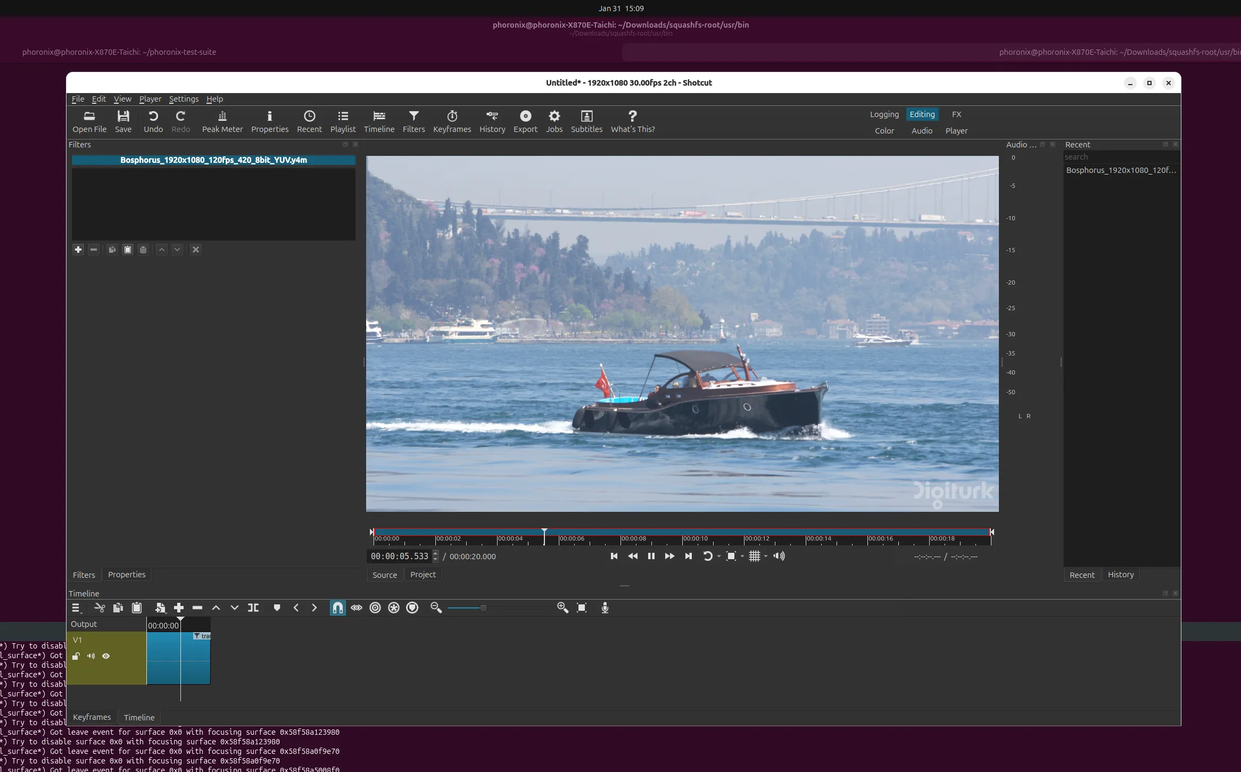Show the Jobs panel
The height and width of the screenshot is (772, 1241).
[554, 121]
